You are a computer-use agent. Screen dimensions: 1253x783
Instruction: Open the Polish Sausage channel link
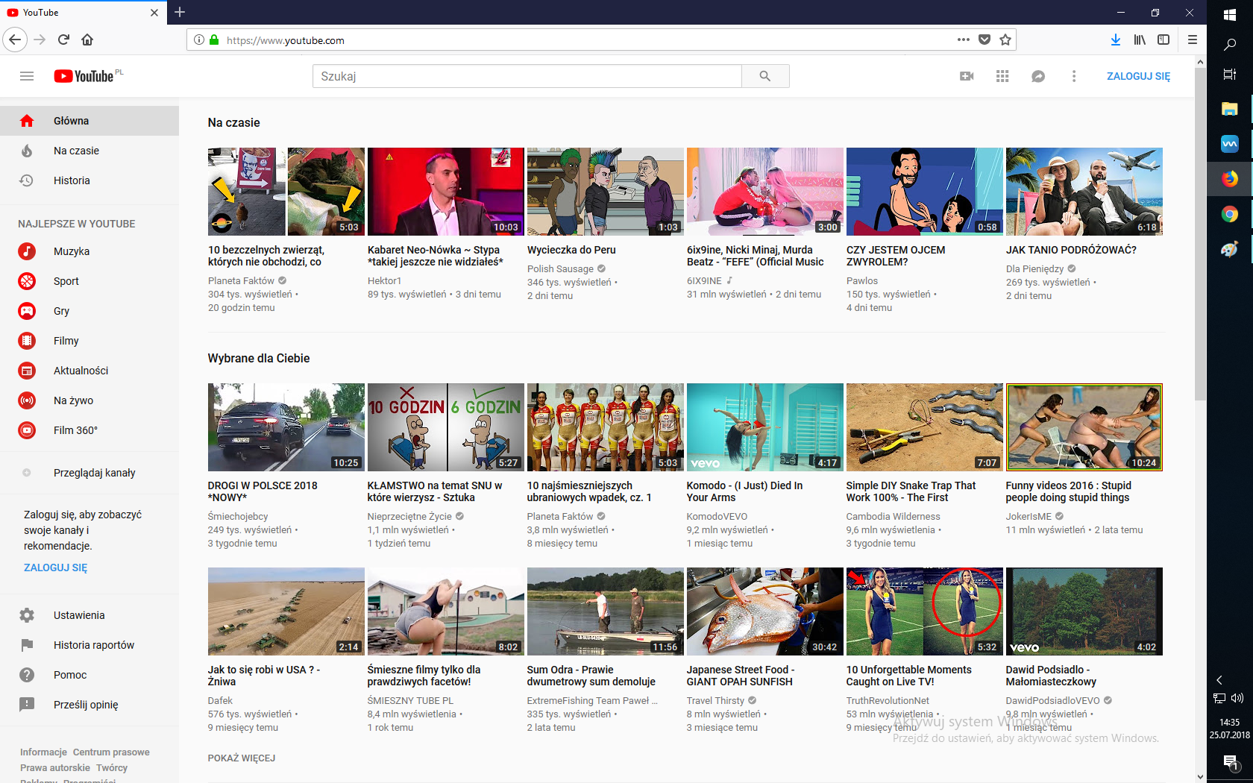tap(561, 269)
